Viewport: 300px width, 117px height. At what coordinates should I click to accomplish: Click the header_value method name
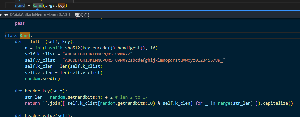tap(40, 115)
